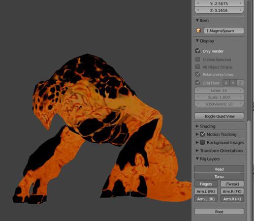Collapse the Display panel
254x221 pixels.
click(197, 41)
